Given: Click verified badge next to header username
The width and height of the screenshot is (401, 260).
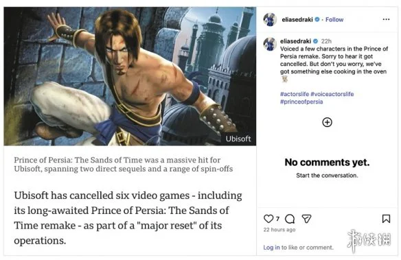Looking at the screenshot, I should 317,19.
